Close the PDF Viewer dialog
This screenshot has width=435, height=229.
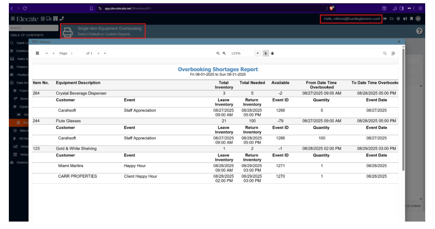[399, 41]
